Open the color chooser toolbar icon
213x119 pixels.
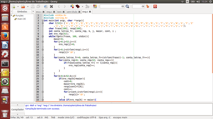point(95,6)
